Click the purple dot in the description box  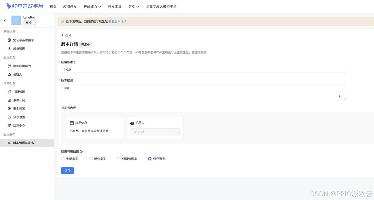pyautogui.click(x=340, y=96)
